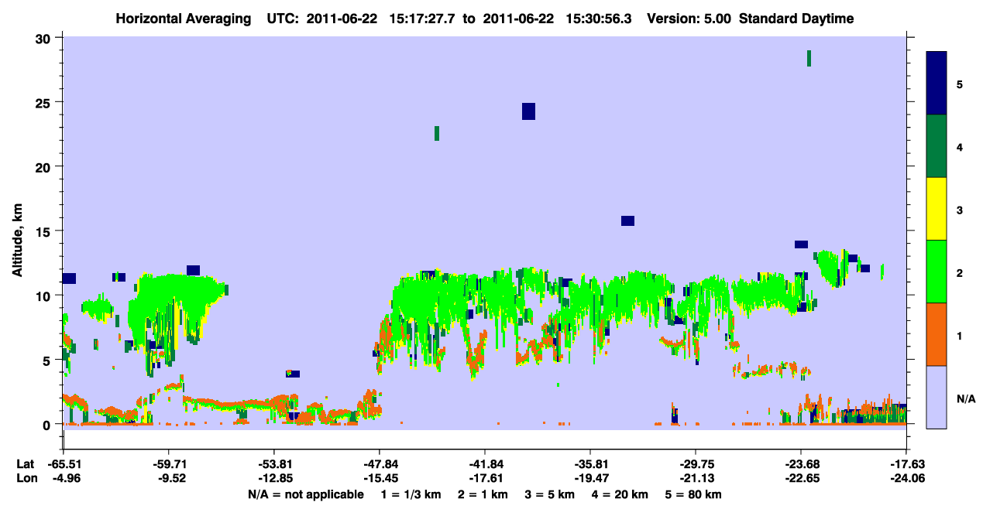This screenshot has height=516, width=1007.
Task: Click the longitude value '-4.96'
Action: pos(64,478)
